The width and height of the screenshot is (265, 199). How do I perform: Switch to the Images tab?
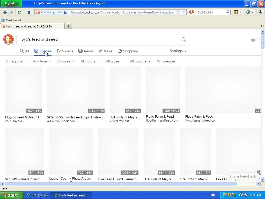43,51
